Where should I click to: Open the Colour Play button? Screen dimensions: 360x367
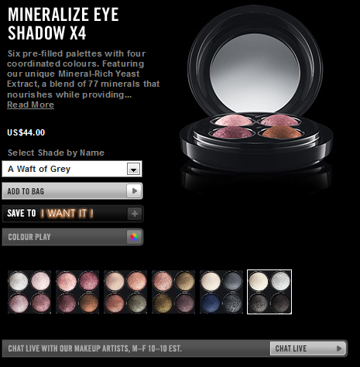[x=73, y=237]
